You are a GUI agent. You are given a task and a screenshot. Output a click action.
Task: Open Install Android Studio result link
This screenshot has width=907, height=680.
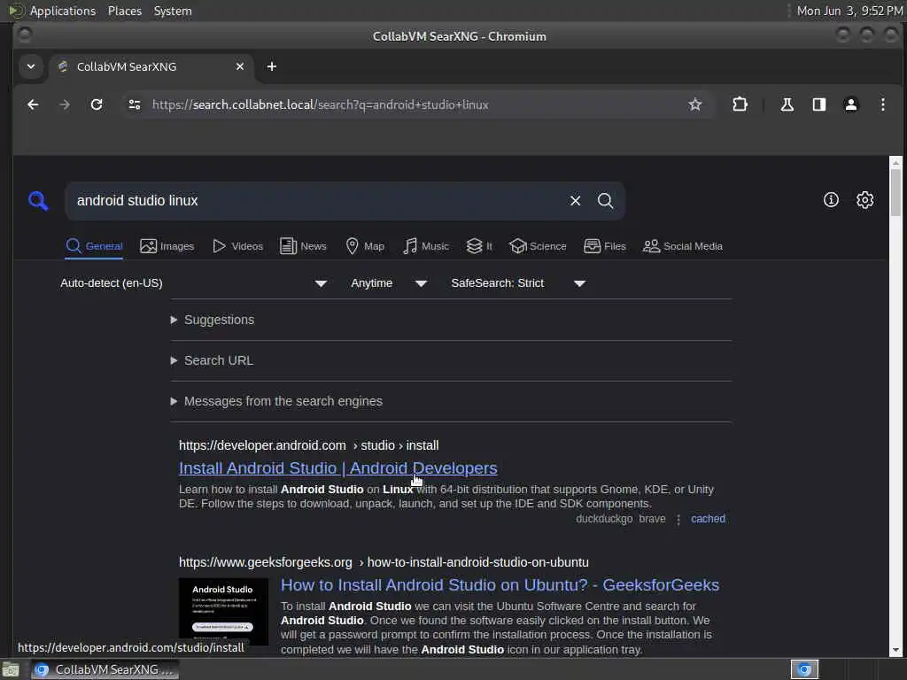337,467
